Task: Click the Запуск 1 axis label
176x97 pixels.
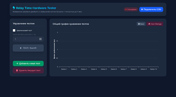Action: tap(64, 69)
